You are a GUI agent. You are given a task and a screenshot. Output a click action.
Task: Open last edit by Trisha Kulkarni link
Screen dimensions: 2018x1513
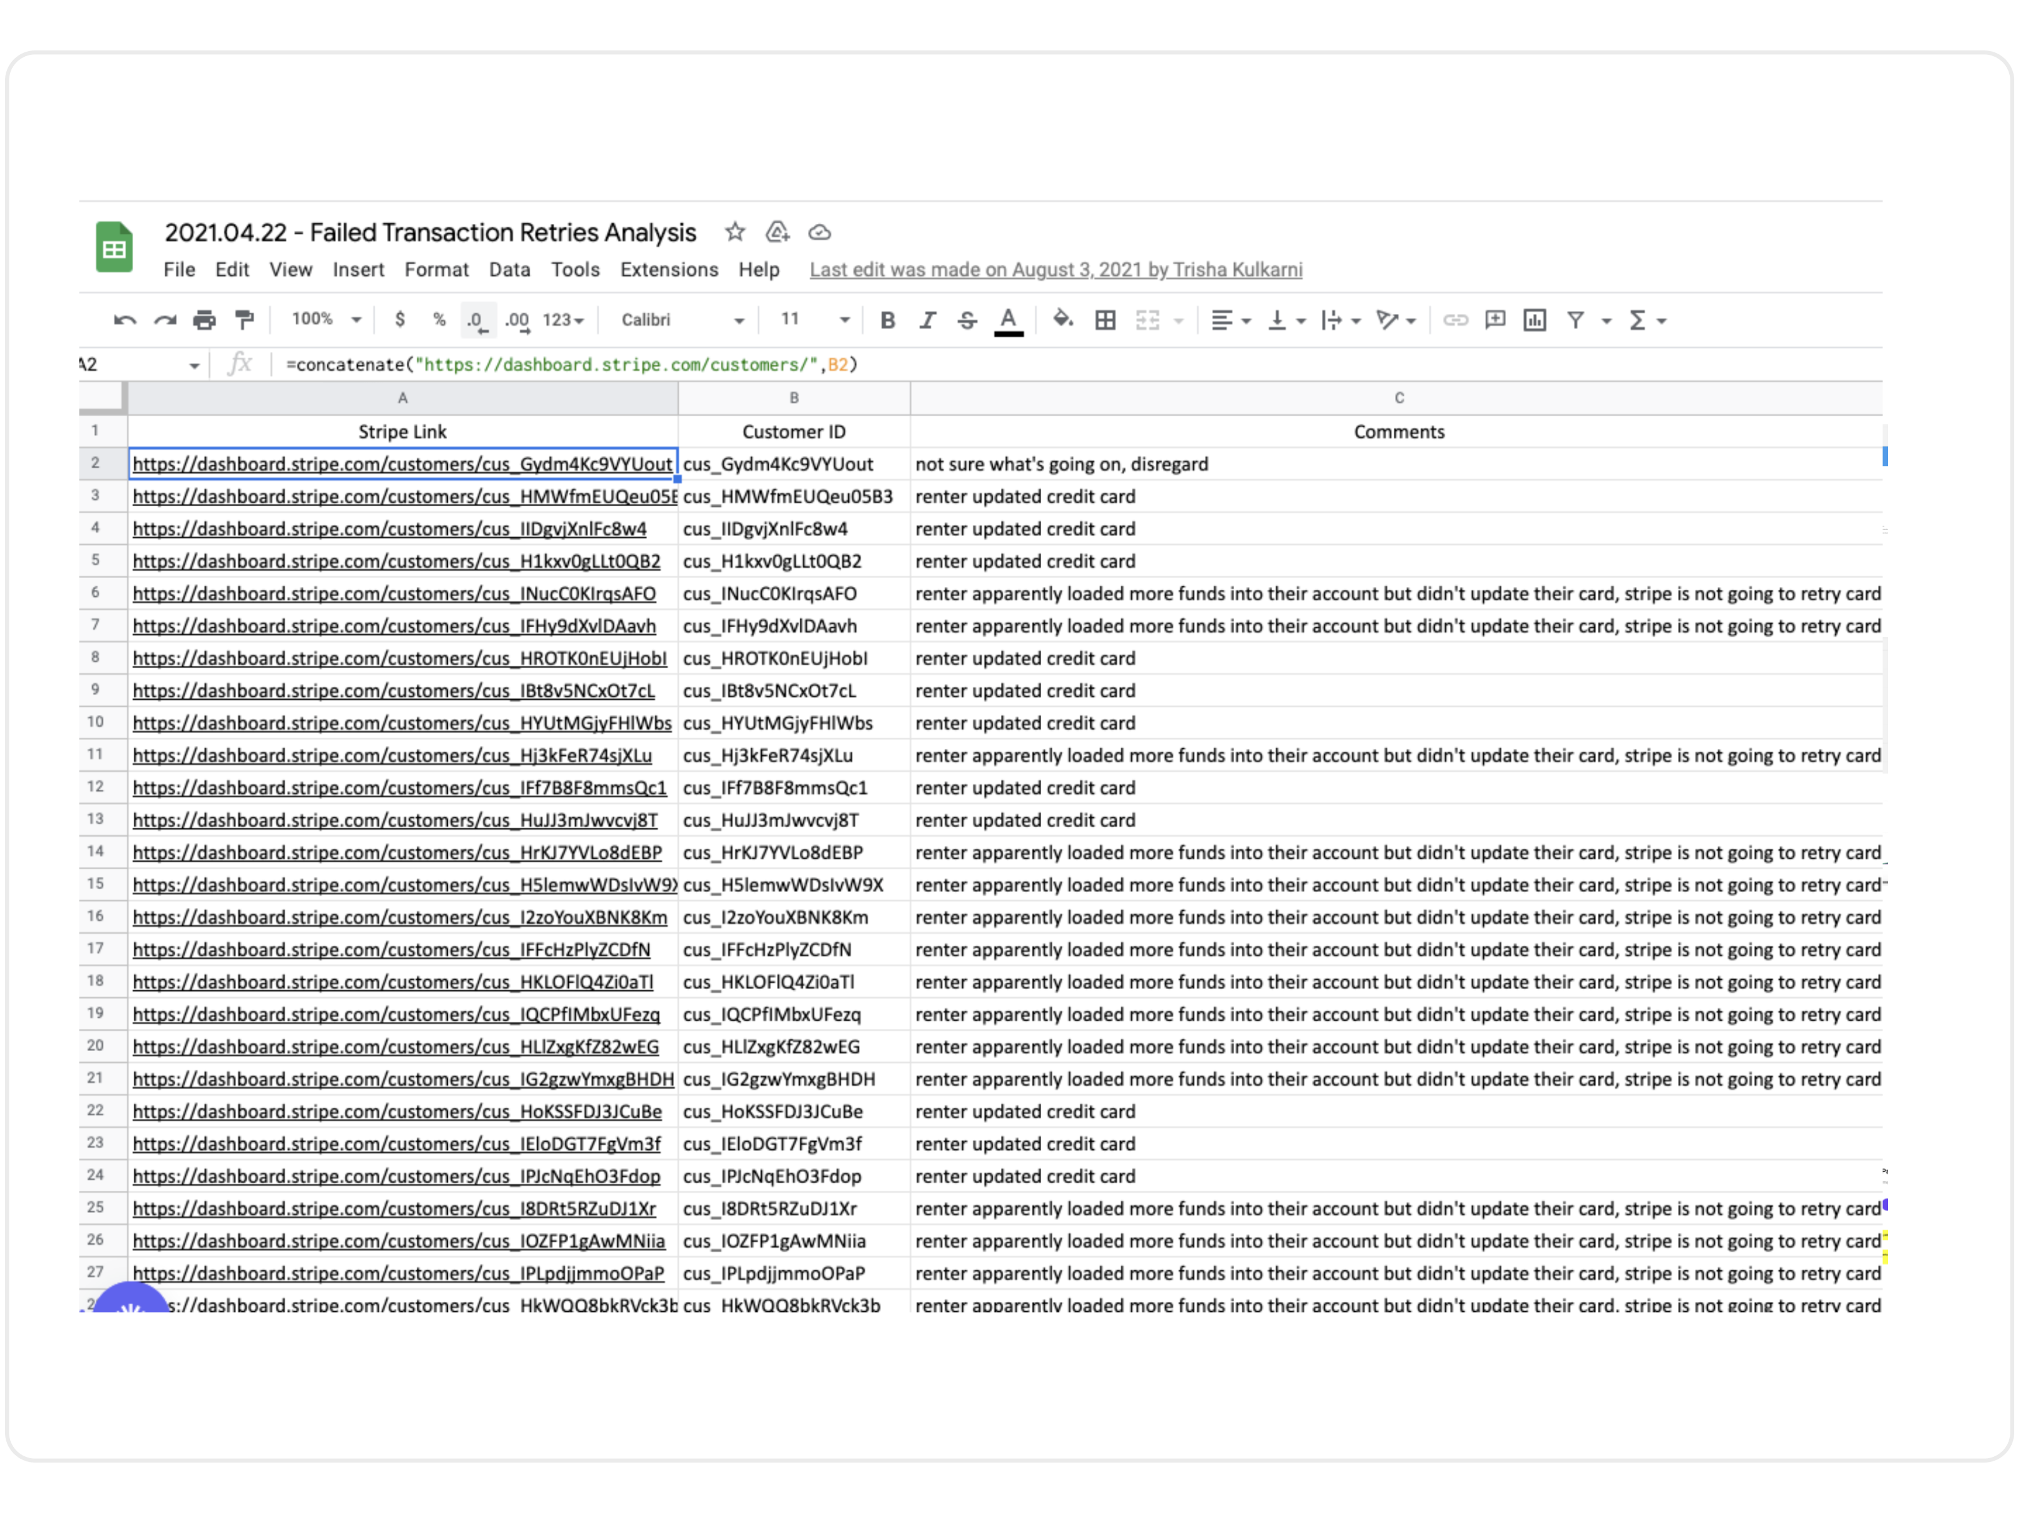point(1056,270)
